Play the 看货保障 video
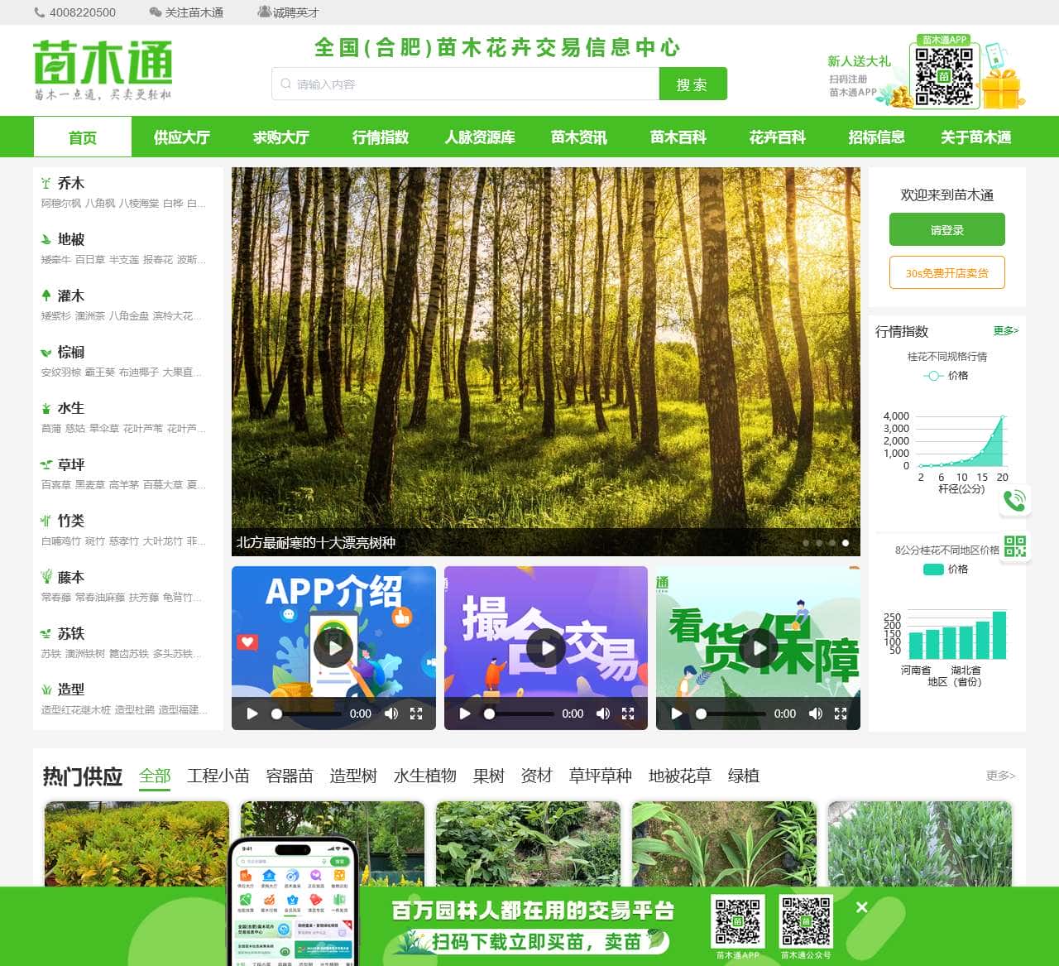The width and height of the screenshot is (1059, 966). [x=758, y=648]
